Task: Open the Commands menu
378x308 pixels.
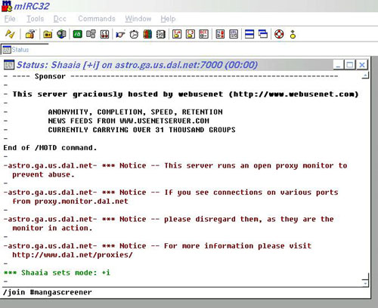Action: point(97,19)
